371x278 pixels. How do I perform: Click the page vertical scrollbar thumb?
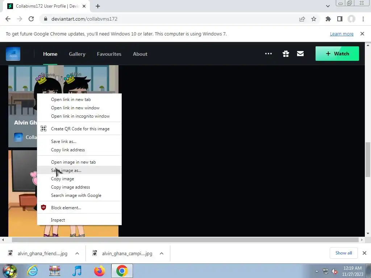coord(368,159)
